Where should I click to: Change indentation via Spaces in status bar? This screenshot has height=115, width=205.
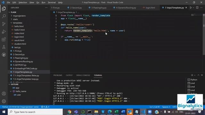[x=166, y=107]
